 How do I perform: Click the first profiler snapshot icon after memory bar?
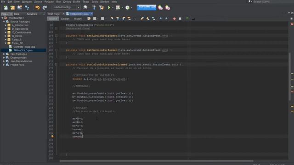pyautogui.click(x=160, y=7)
